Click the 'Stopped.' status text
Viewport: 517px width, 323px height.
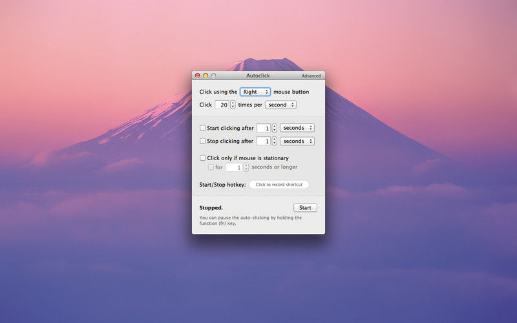211,207
